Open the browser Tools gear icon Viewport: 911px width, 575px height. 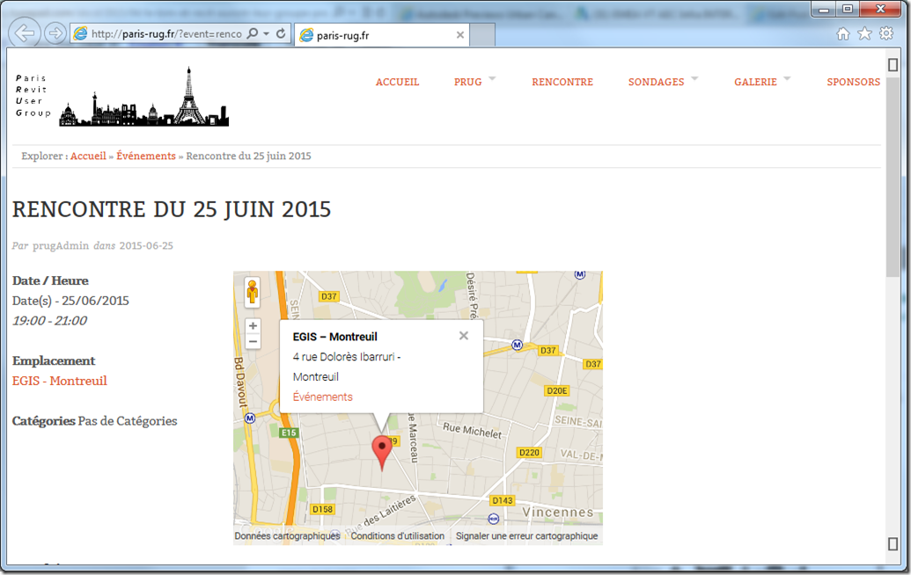(x=886, y=33)
